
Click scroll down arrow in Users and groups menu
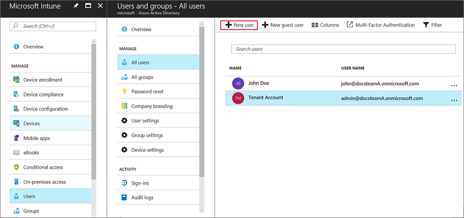201,210
